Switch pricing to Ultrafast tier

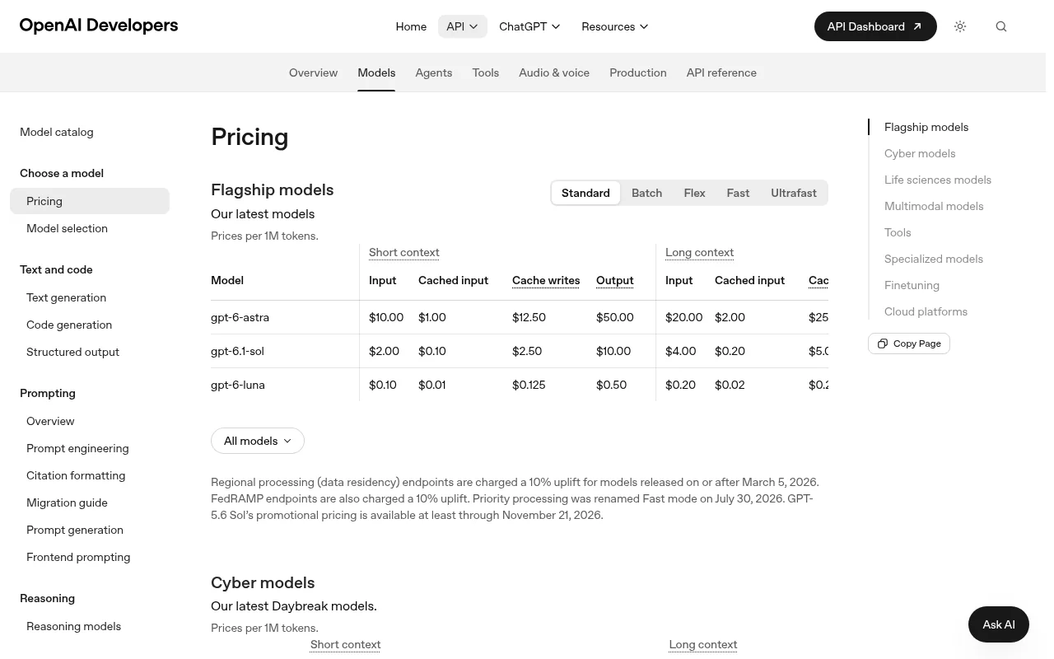pos(794,193)
